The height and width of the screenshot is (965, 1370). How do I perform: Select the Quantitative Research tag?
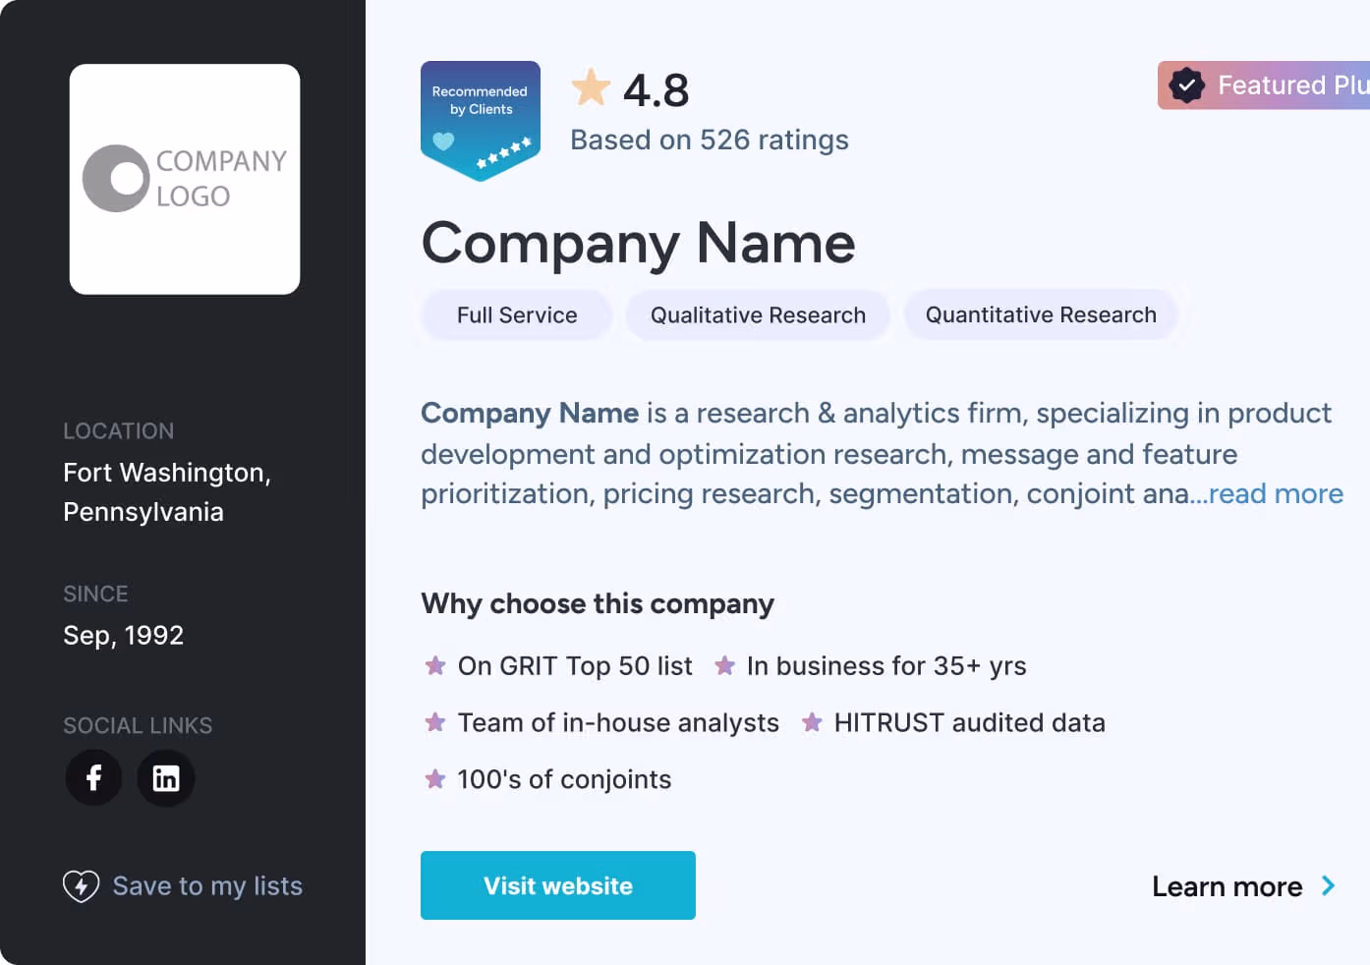coord(1041,314)
